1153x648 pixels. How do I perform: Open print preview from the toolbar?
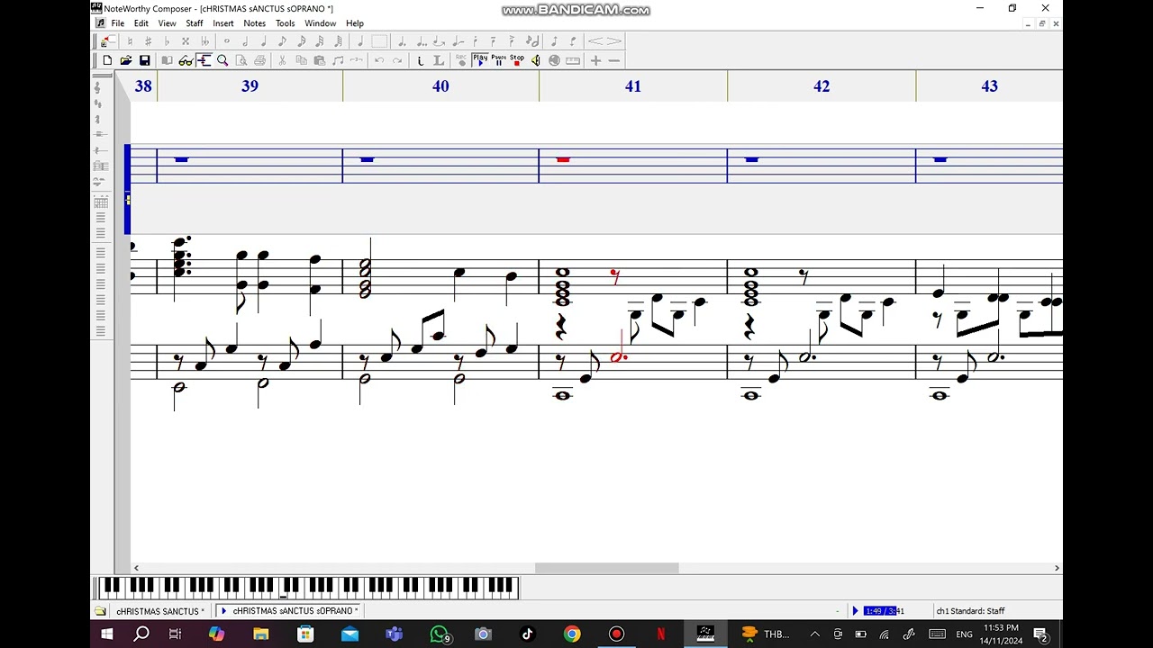pos(241,60)
